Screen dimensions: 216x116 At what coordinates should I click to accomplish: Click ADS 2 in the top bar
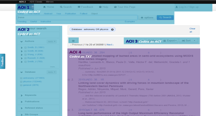click(22, 2)
